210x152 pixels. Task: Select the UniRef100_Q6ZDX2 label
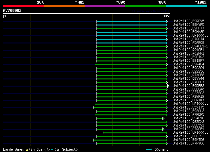click(188, 122)
